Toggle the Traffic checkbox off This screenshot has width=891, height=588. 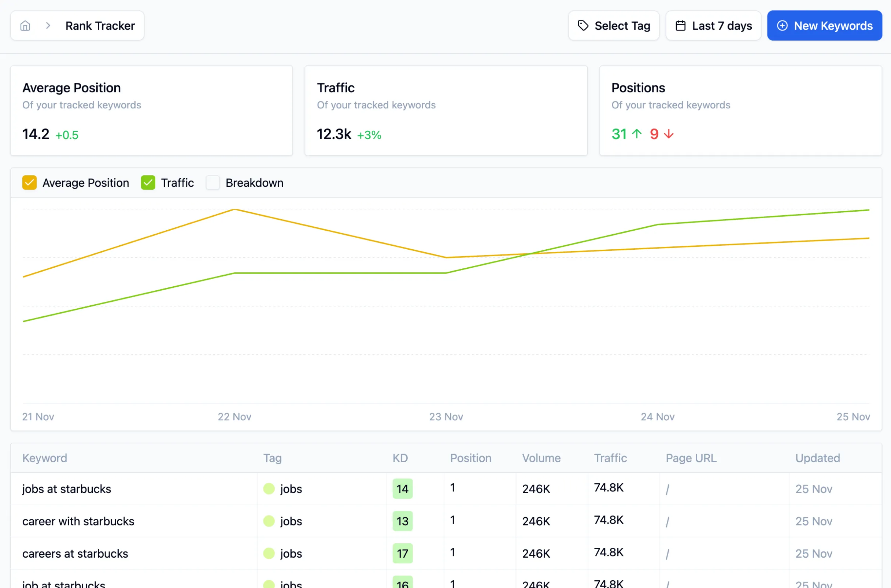tap(148, 182)
